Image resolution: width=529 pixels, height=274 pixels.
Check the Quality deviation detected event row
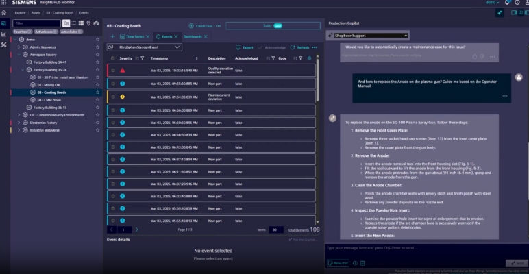(113, 71)
